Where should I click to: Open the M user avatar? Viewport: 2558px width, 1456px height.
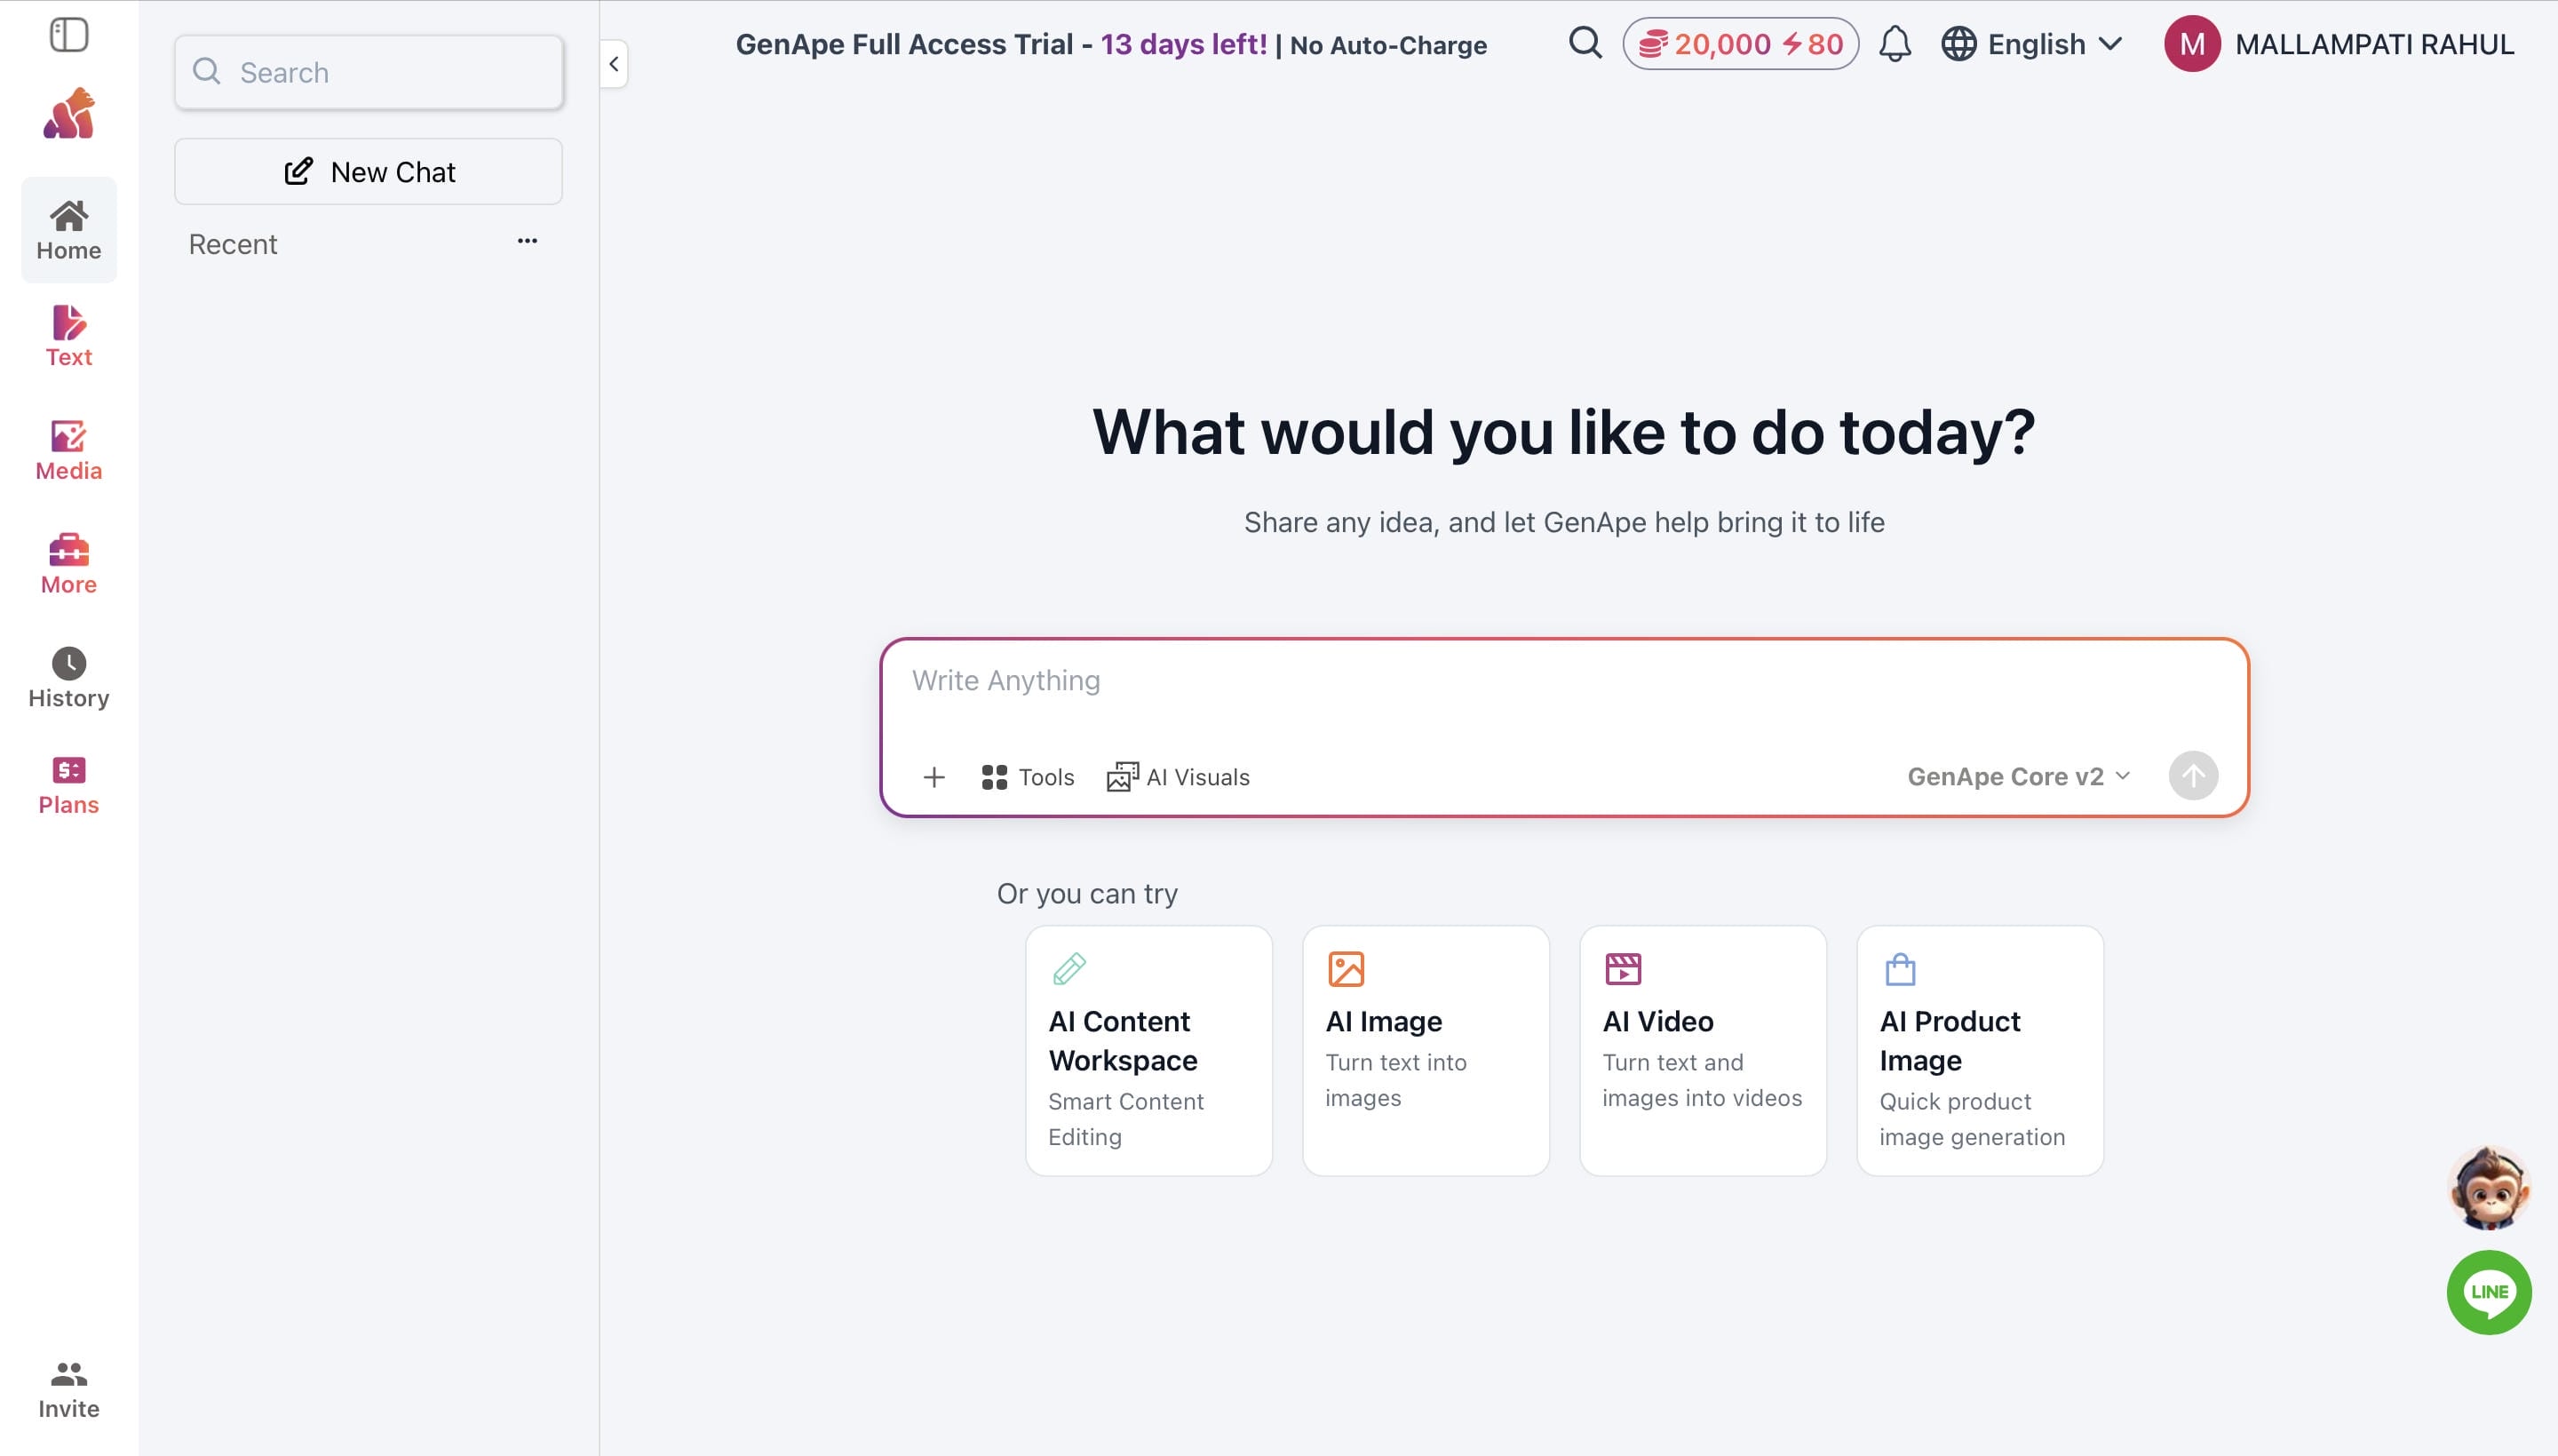tap(2192, 44)
